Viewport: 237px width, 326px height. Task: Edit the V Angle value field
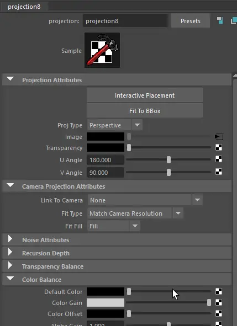pyautogui.click(x=106, y=173)
